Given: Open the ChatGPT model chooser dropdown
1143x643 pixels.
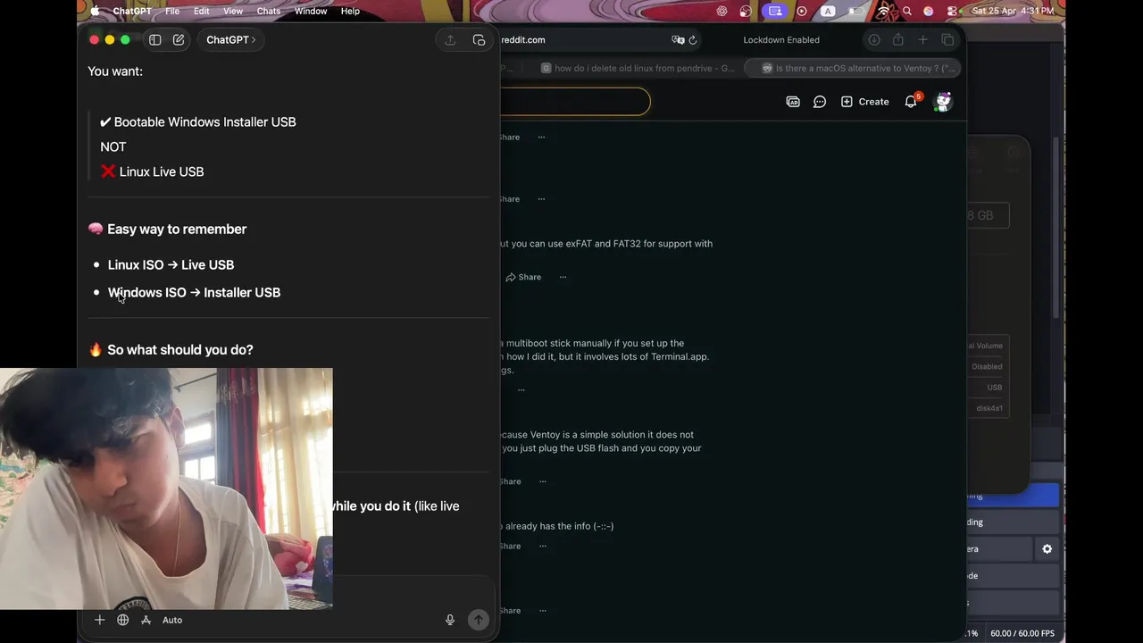Looking at the screenshot, I should click(x=230, y=39).
